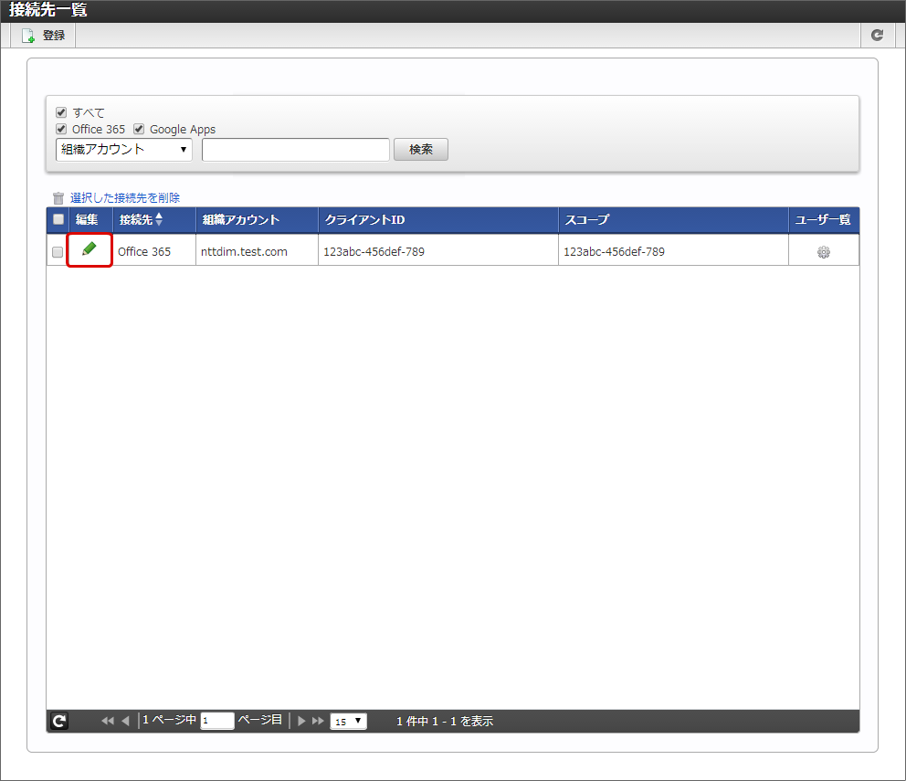
Task: Toggle the Office 365 row checkbox
Action: point(58,252)
